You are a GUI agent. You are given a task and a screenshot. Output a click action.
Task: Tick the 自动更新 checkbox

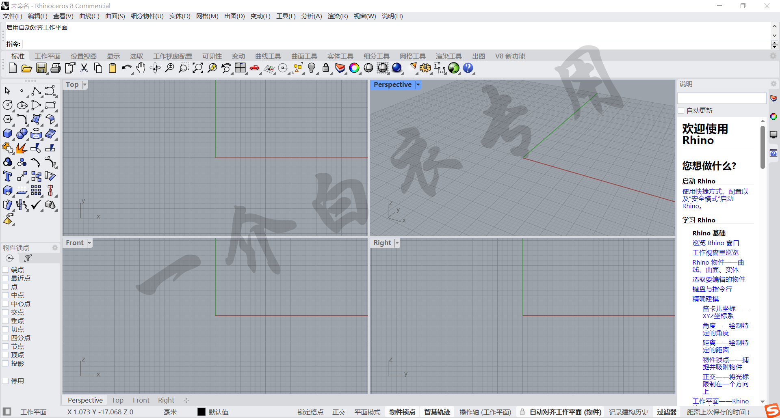(x=681, y=111)
